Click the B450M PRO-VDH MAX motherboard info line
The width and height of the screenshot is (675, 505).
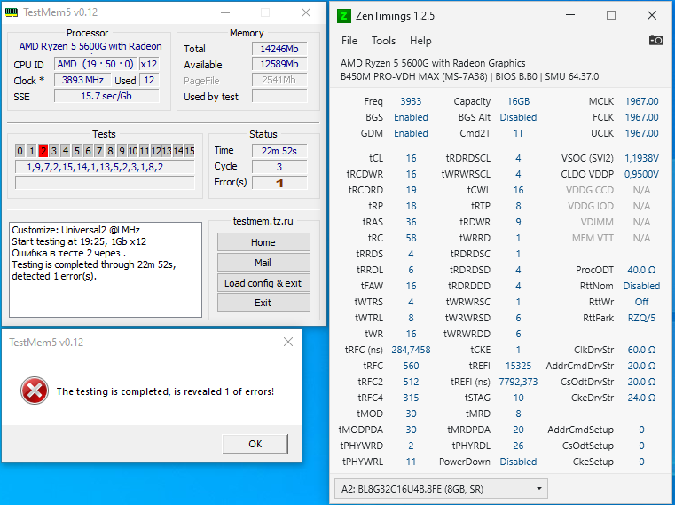coord(469,76)
